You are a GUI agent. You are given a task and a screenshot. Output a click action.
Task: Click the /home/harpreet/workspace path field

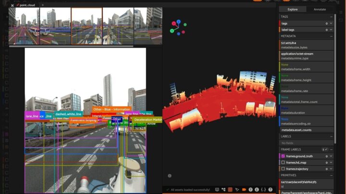pyautogui.click(x=307, y=192)
